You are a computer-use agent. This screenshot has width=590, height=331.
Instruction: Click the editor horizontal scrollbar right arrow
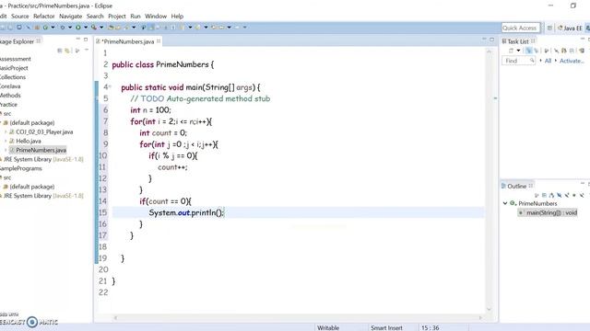point(480,317)
